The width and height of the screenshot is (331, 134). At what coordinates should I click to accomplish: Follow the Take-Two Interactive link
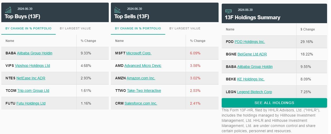(144, 91)
